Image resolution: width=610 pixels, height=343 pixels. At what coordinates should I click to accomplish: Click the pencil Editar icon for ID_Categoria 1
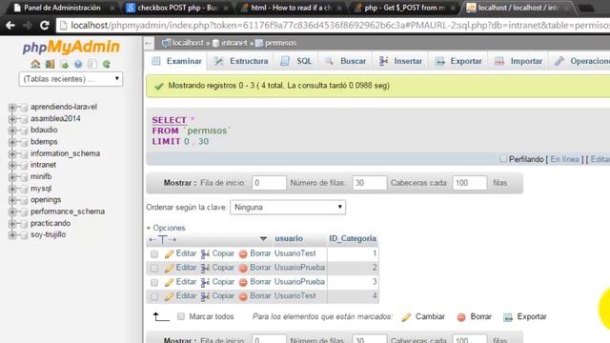[169, 254]
